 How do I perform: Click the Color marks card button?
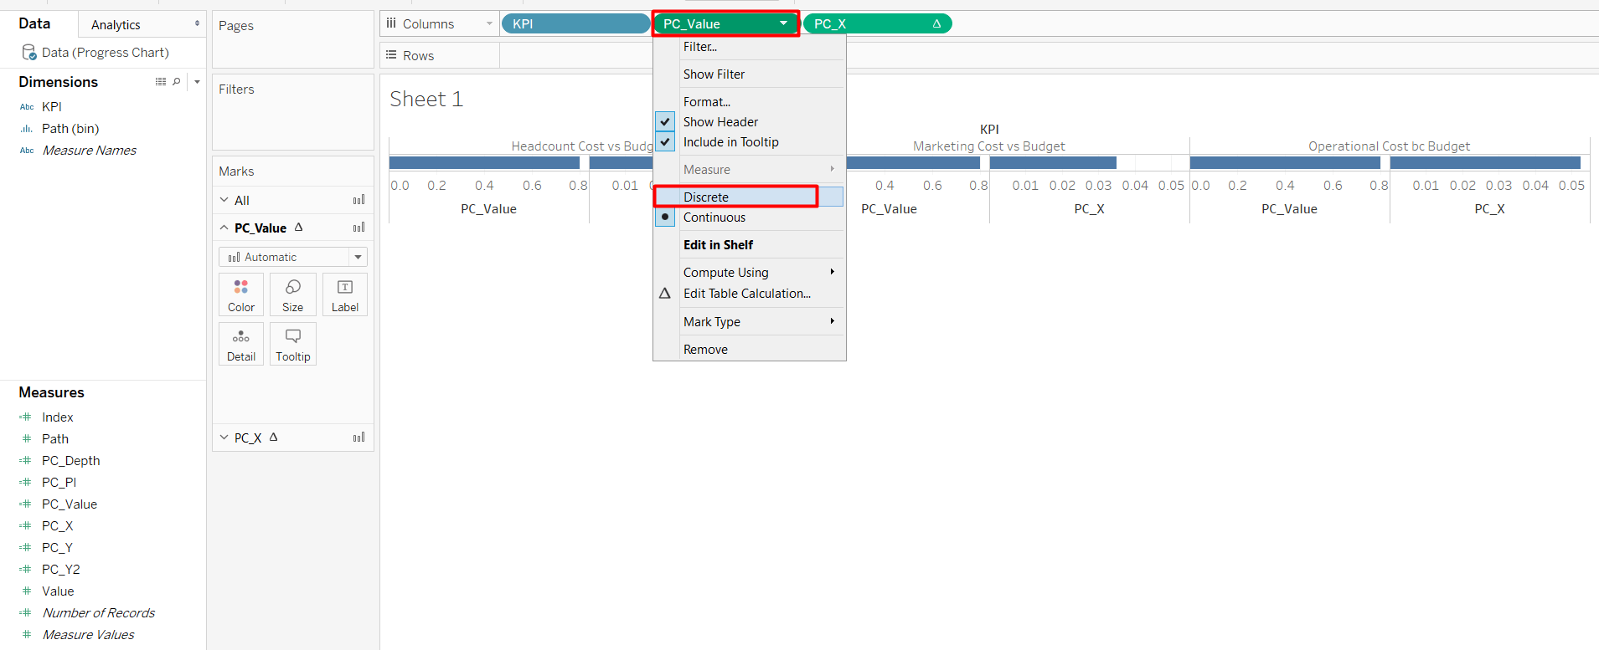click(x=241, y=294)
